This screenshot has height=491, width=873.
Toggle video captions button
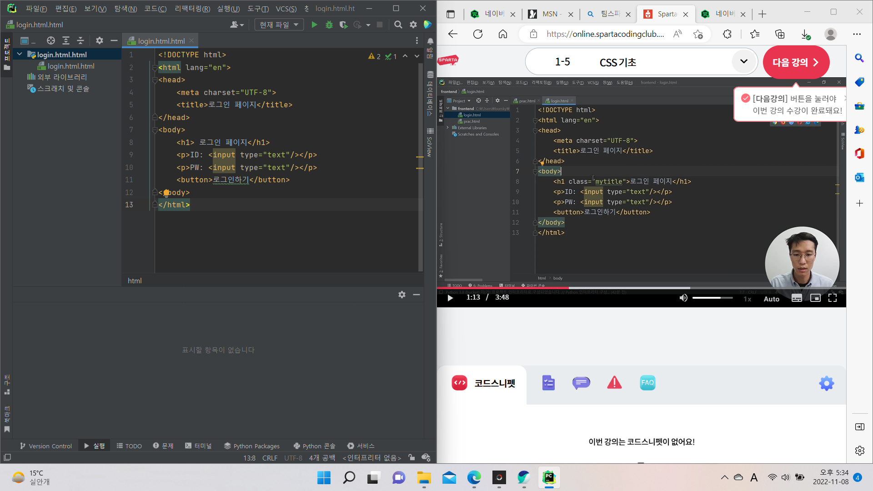coord(797,298)
